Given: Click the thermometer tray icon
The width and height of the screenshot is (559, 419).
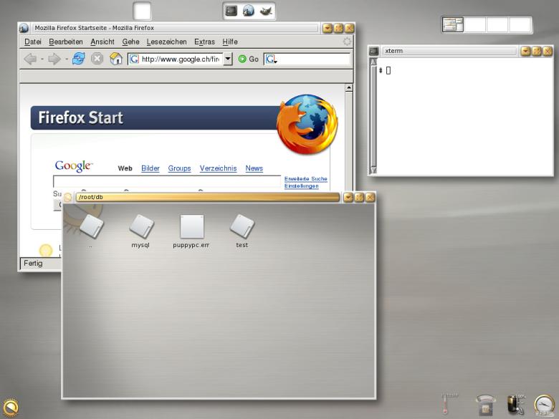Looking at the screenshot, I should point(446,405).
